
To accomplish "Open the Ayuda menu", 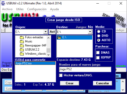I will point(54,9).
